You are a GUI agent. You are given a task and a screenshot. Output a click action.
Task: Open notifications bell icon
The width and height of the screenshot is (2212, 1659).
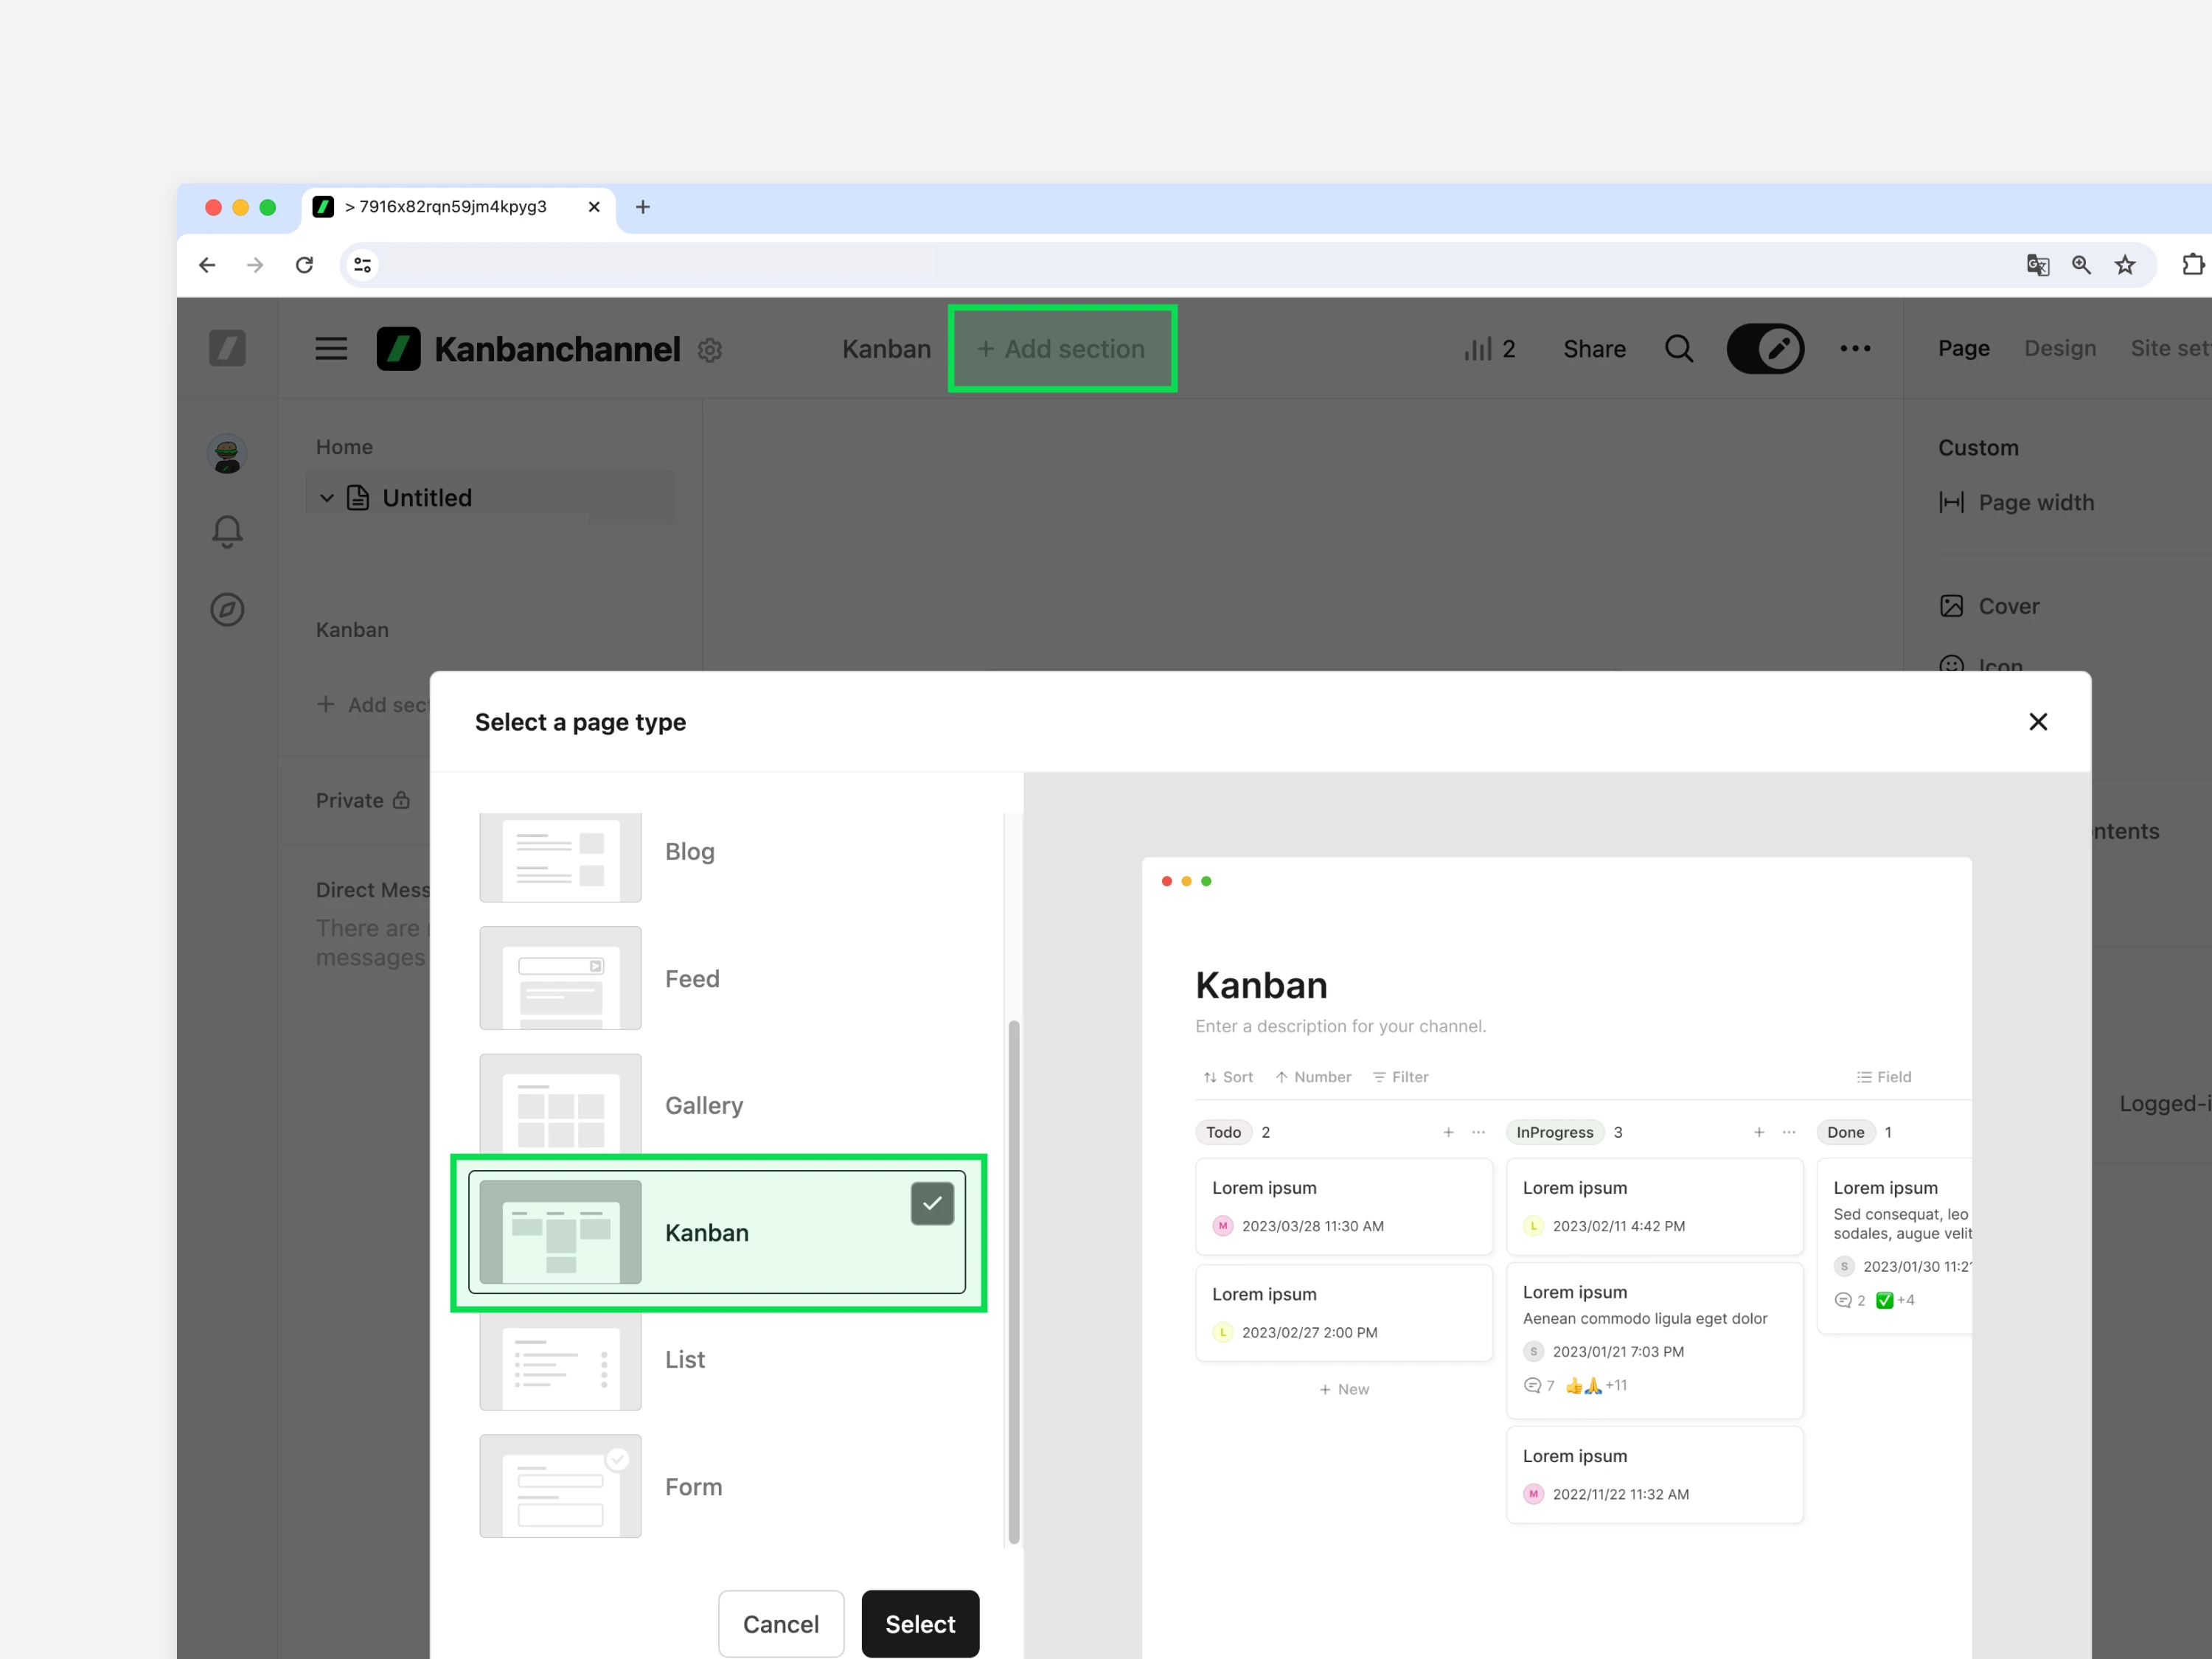(x=227, y=531)
